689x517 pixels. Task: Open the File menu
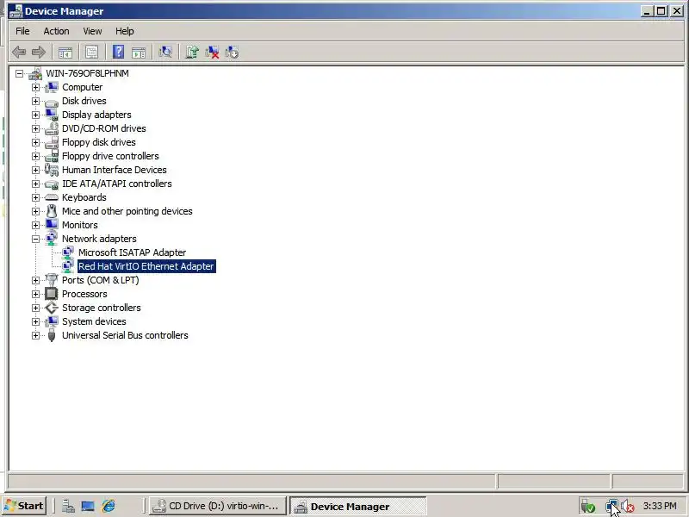point(22,31)
